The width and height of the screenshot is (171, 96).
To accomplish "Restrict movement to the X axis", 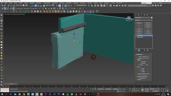I will tap(2, 9).
